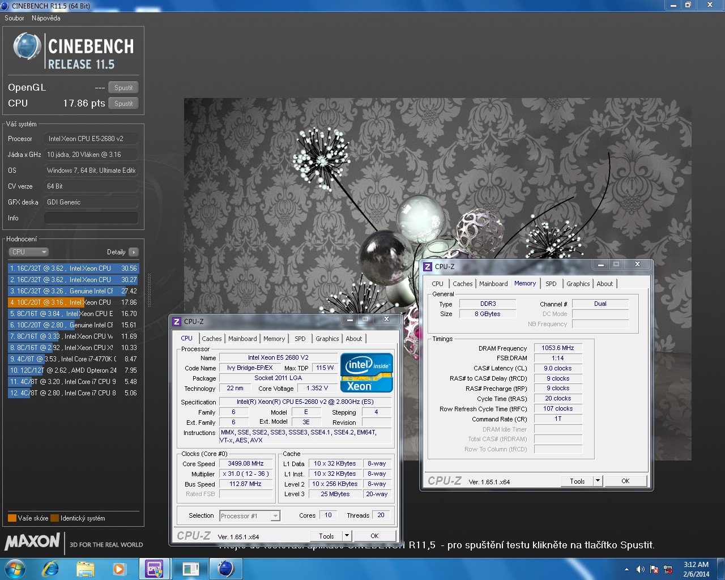This screenshot has width=725, height=580.
Task: Click the multiplier value x 31.0 ( 12 - 36 )
Action: click(x=246, y=474)
